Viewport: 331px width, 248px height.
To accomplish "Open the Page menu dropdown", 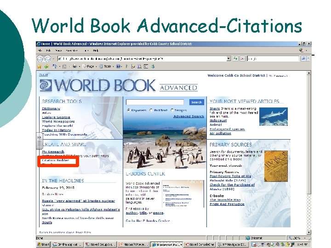I will pyautogui.click(x=89, y=67).
